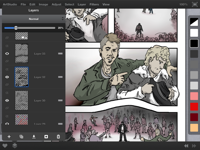Viewport: 200px width, 150px height.
Task: Delete layer with trash icon
Action: [58, 137]
